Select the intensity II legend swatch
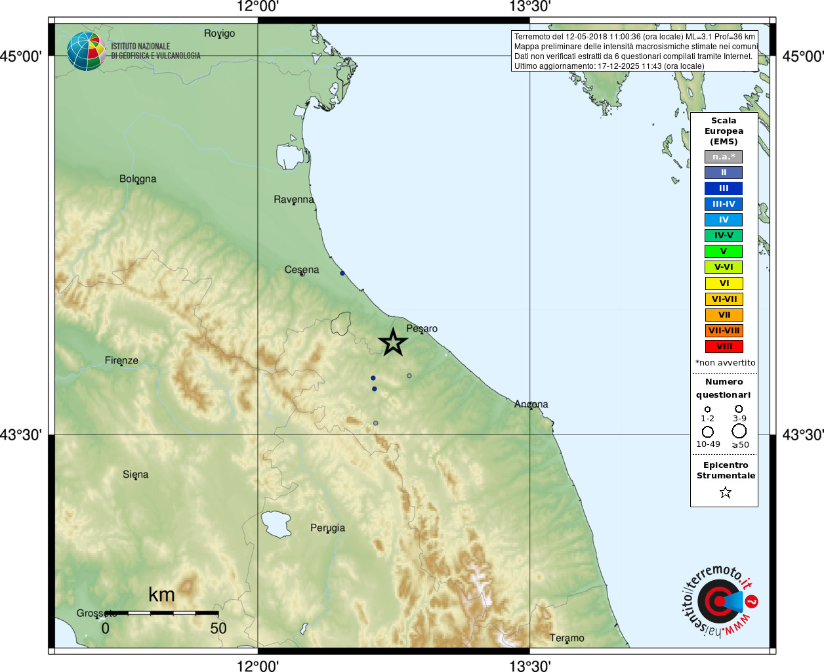The image size is (824, 672). (x=724, y=173)
